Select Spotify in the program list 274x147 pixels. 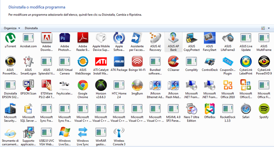pos(264,111)
